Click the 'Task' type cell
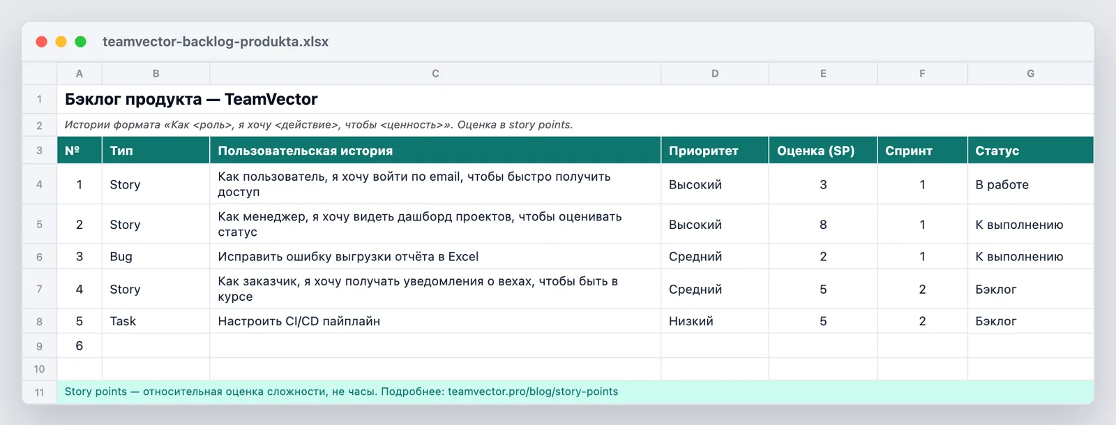This screenshot has height=425, width=1116. point(156,321)
